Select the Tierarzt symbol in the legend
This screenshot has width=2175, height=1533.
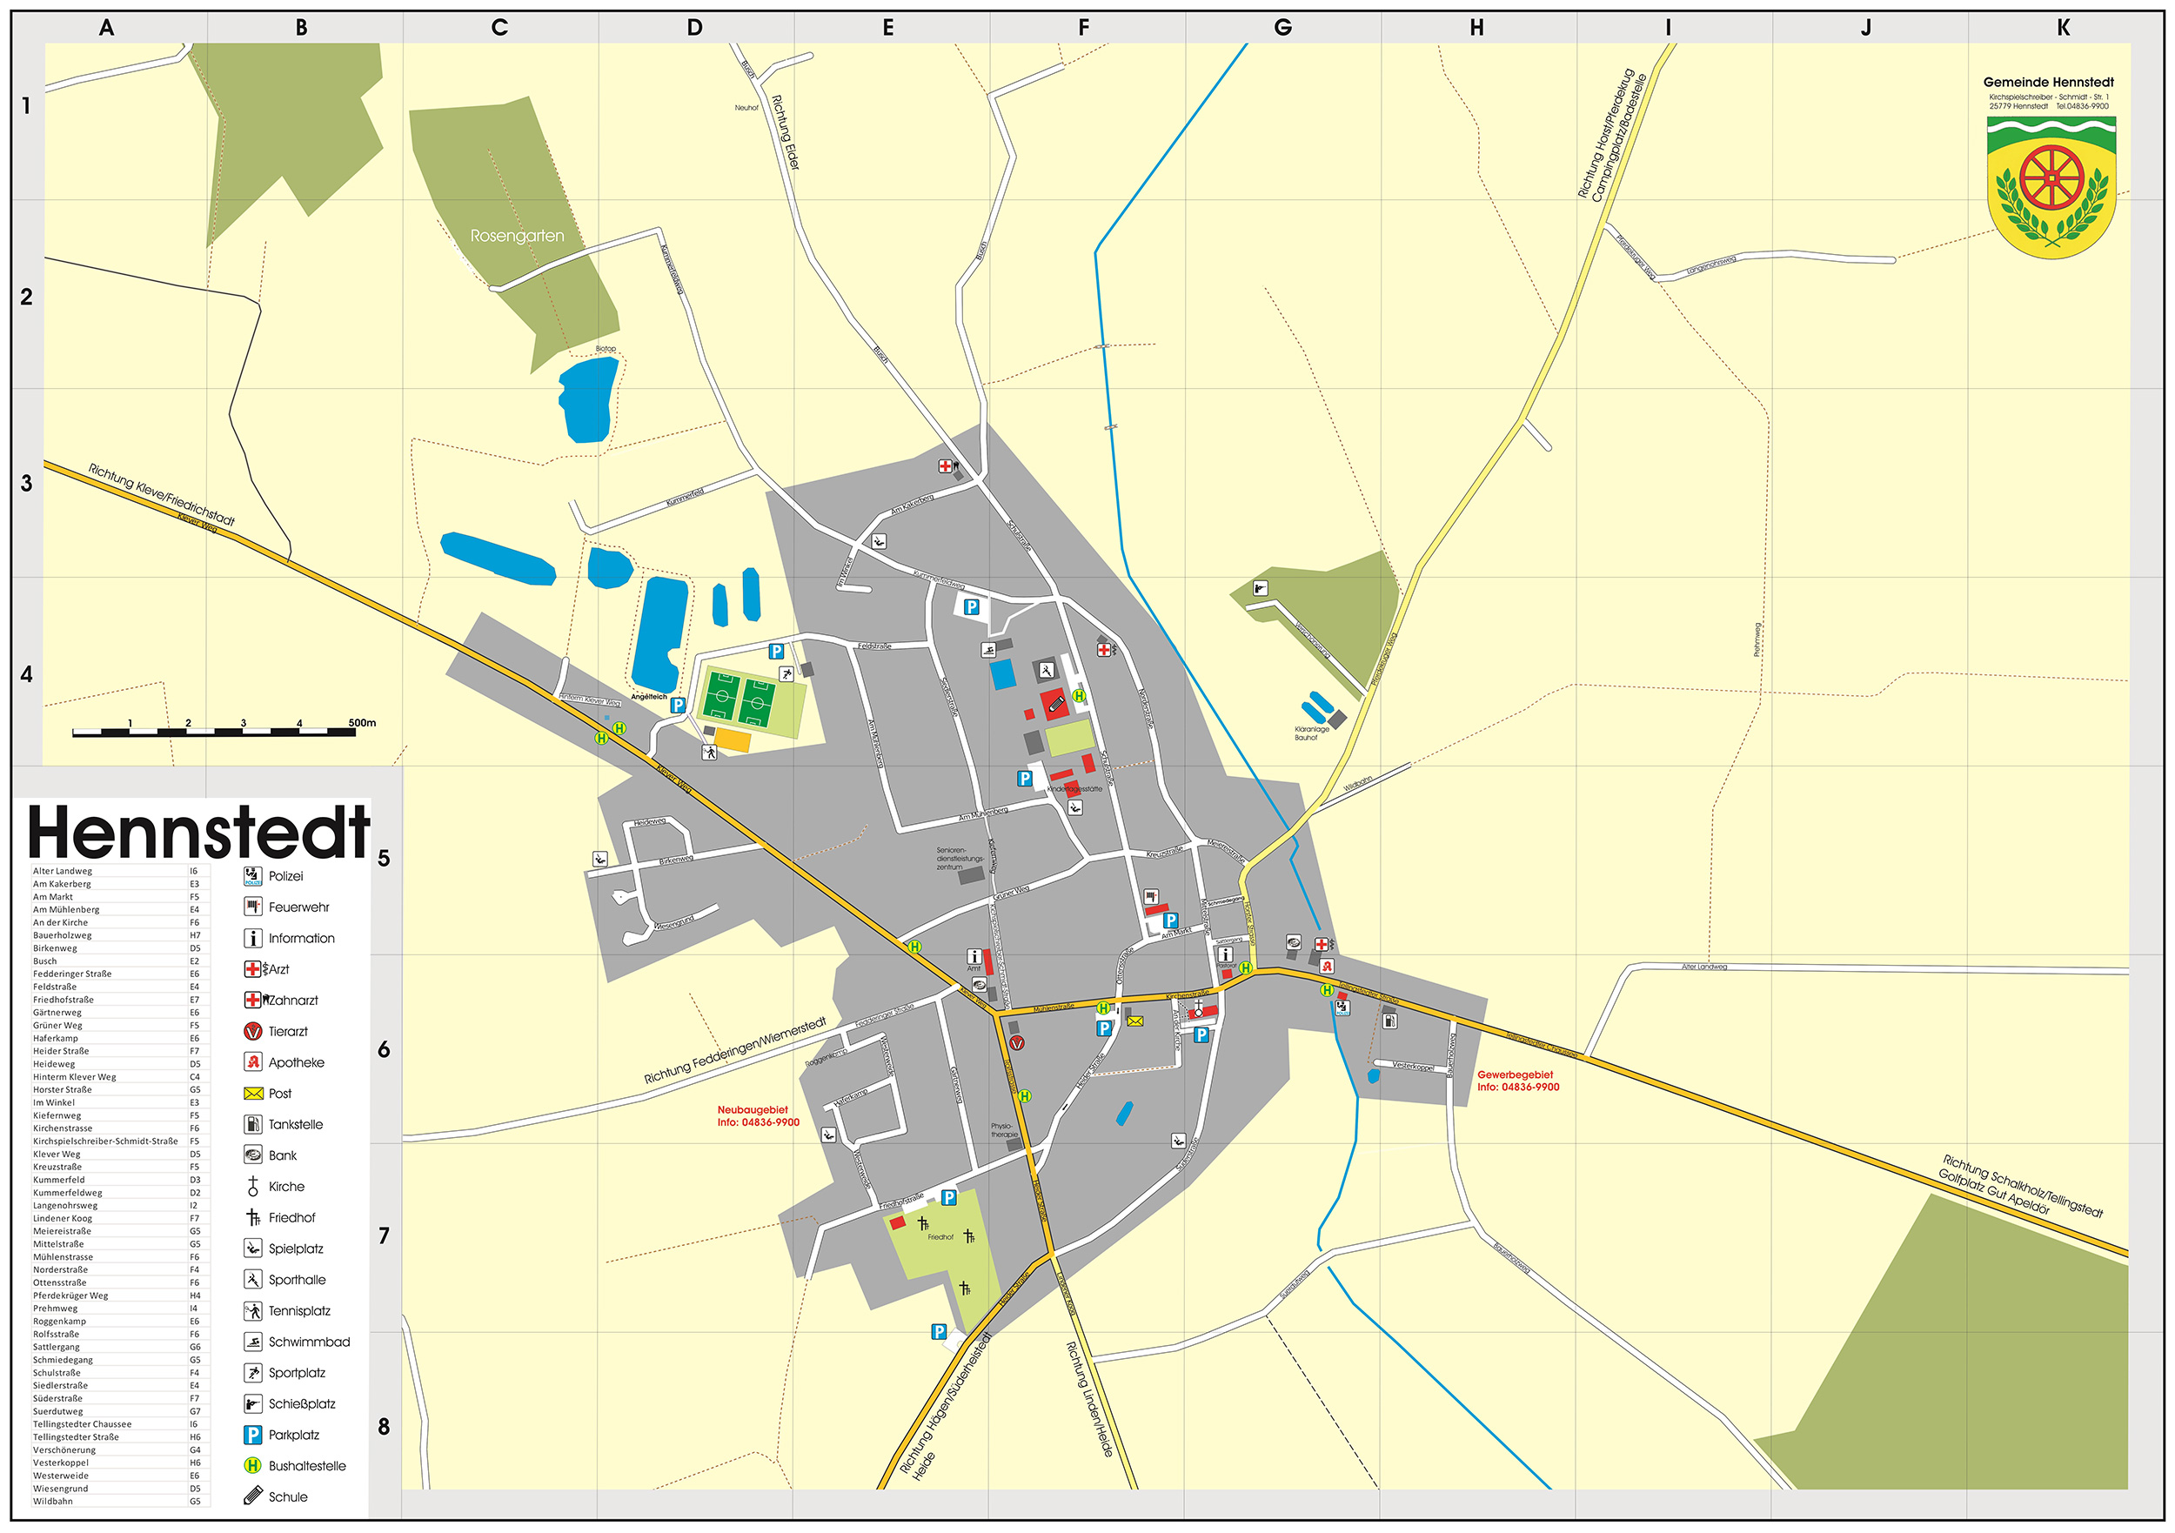pyautogui.click(x=252, y=1032)
